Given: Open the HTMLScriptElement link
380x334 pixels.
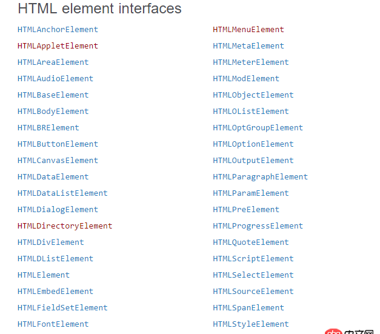Looking at the screenshot, I should point(253,258).
